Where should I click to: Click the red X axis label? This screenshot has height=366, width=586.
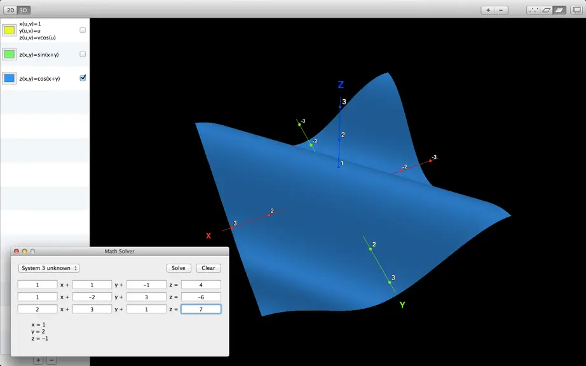pyautogui.click(x=208, y=236)
